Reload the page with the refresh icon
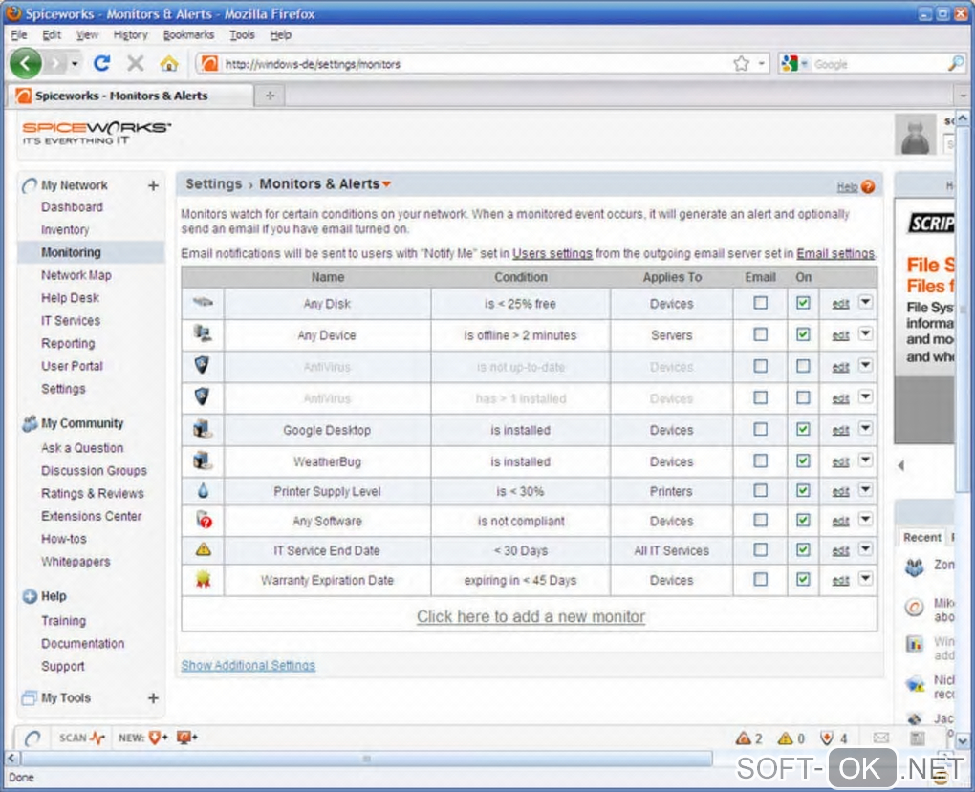This screenshot has width=975, height=792. [x=101, y=63]
